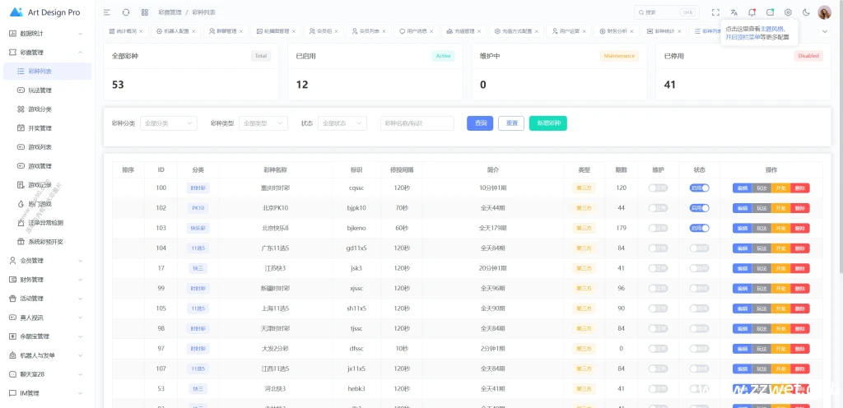Click red 删除 button for 北京快乐8
This screenshot has height=408, width=843.
click(x=800, y=228)
